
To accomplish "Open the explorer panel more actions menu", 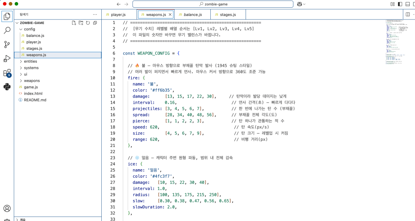I will point(95,15).
